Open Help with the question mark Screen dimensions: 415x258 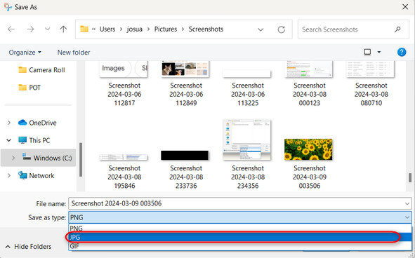tap(402, 52)
